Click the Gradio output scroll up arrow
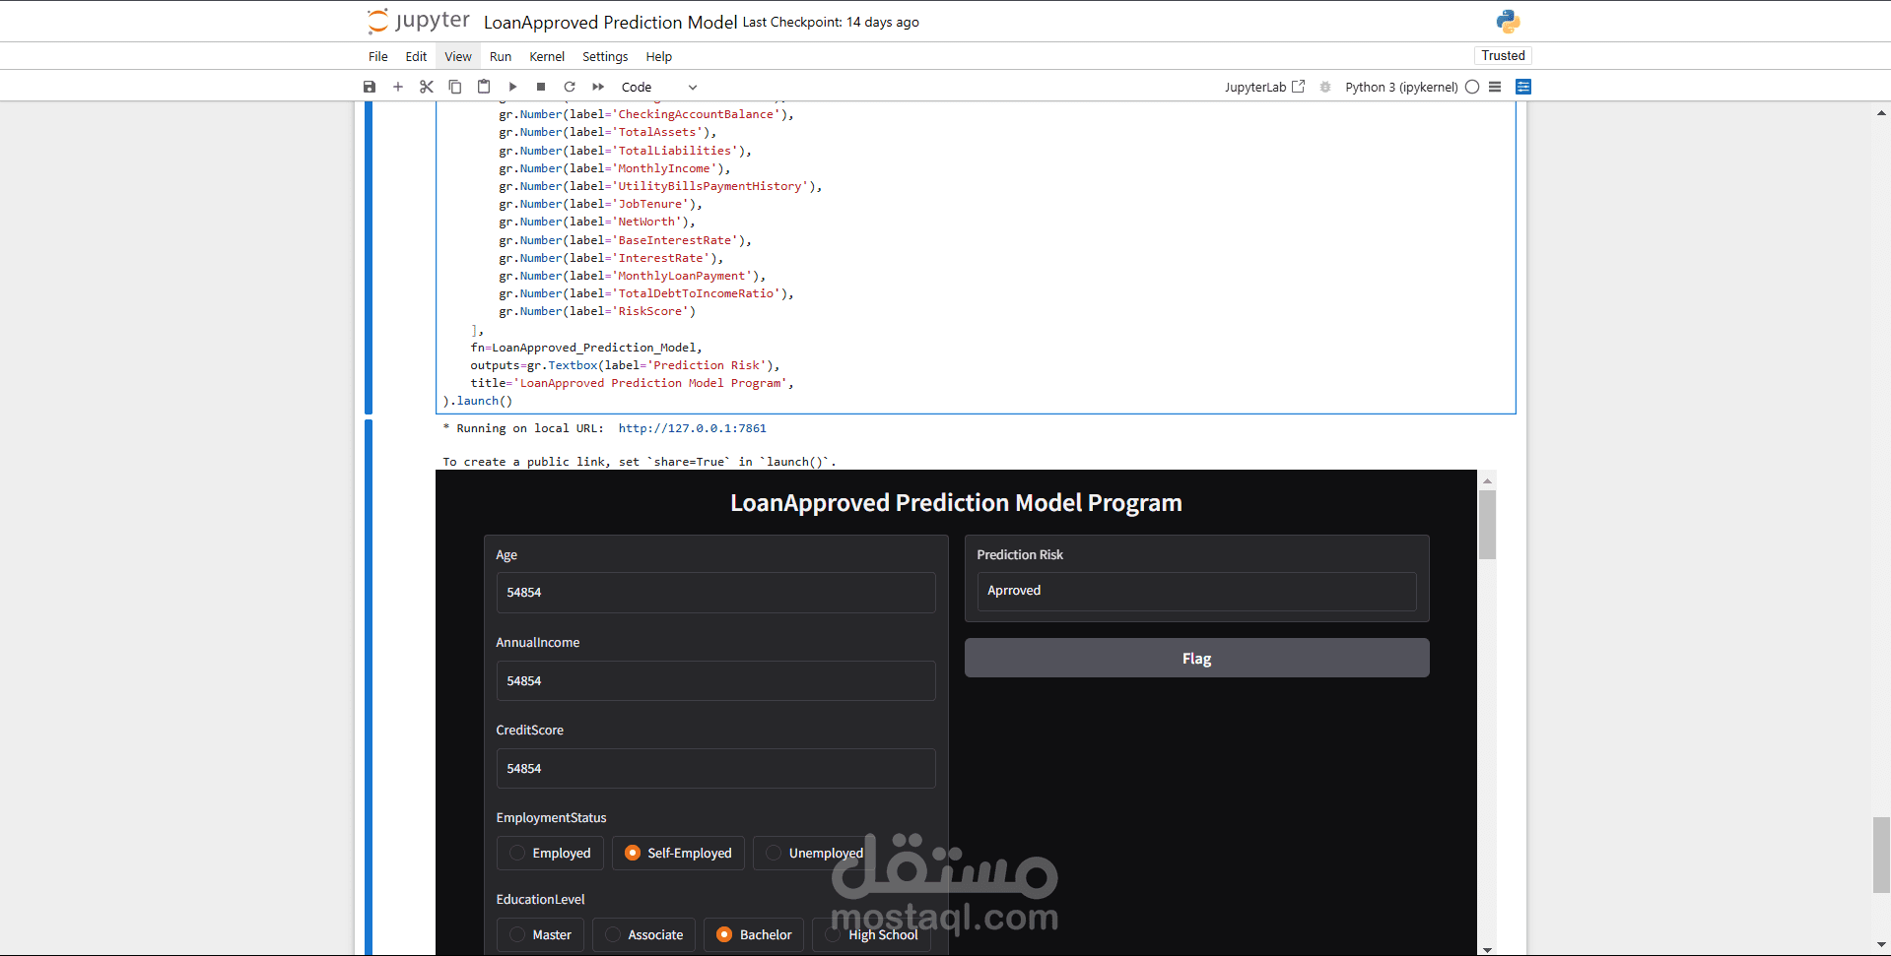 click(1487, 480)
